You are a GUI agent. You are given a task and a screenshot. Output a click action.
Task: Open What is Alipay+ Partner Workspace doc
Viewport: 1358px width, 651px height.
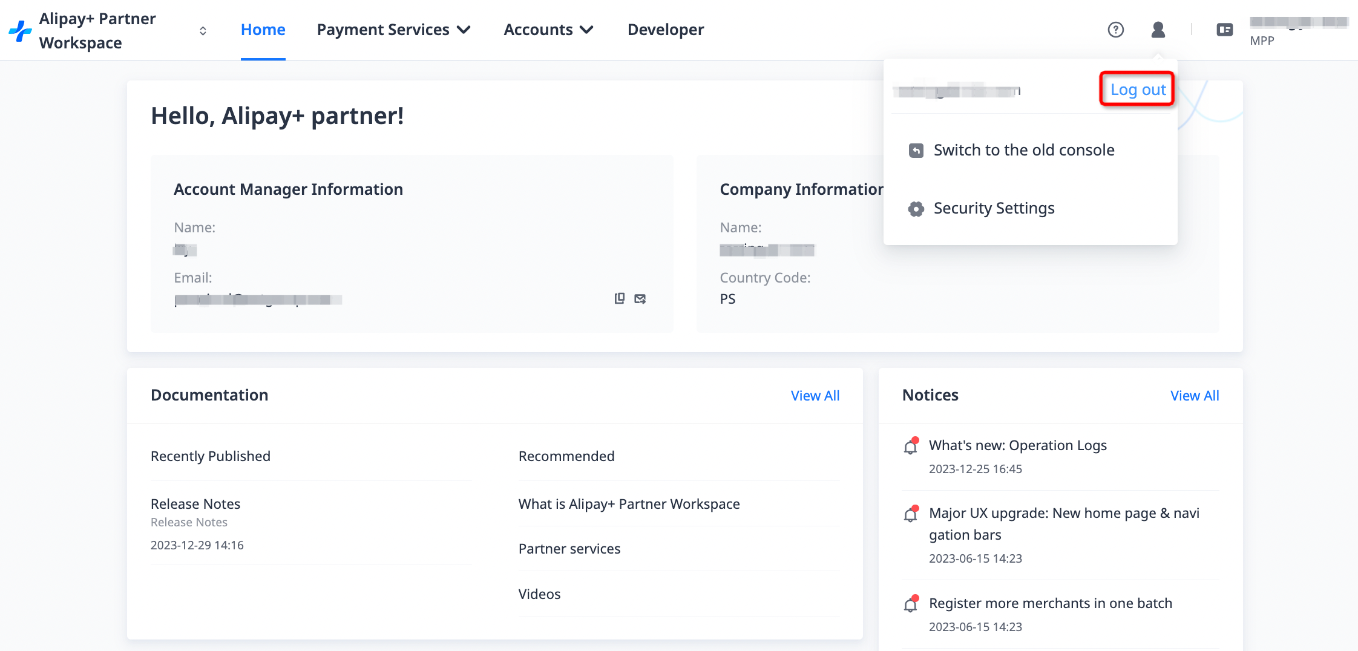click(x=629, y=504)
